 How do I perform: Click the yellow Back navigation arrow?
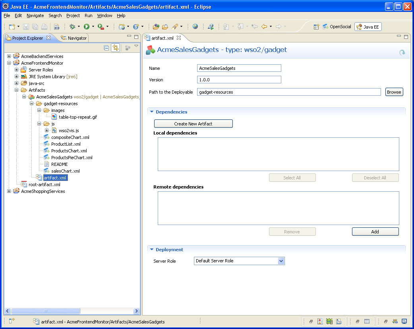click(x=264, y=27)
